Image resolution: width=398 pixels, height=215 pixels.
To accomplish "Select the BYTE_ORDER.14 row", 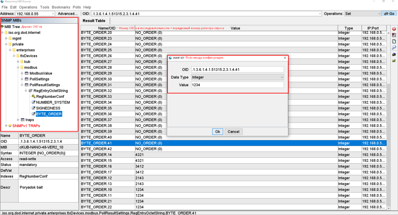I will click(234, 155).
